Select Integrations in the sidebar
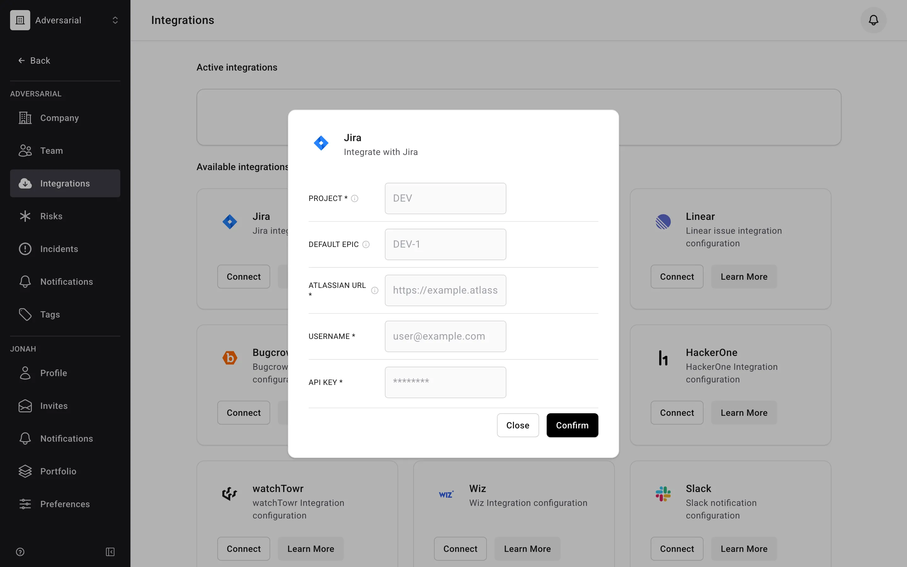The height and width of the screenshot is (567, 907). pos(65,183)
